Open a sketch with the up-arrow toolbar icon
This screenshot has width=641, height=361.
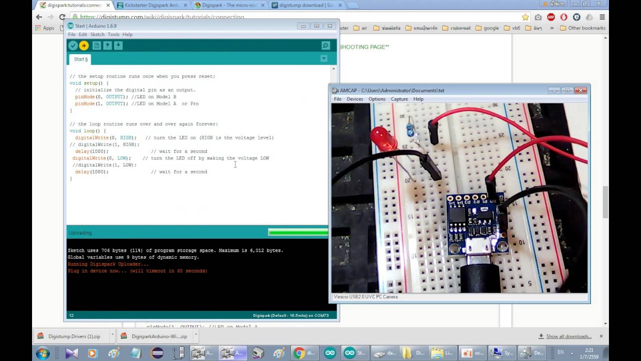(107, 46)
